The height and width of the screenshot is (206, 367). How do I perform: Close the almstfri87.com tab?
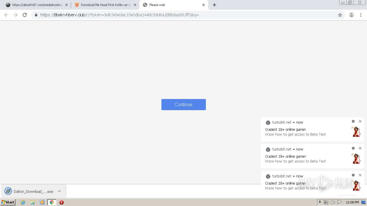click(67, 5)
